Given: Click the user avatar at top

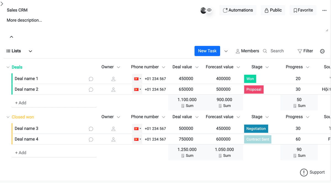Looking at the screenshot, I should (x=203, y=10).
